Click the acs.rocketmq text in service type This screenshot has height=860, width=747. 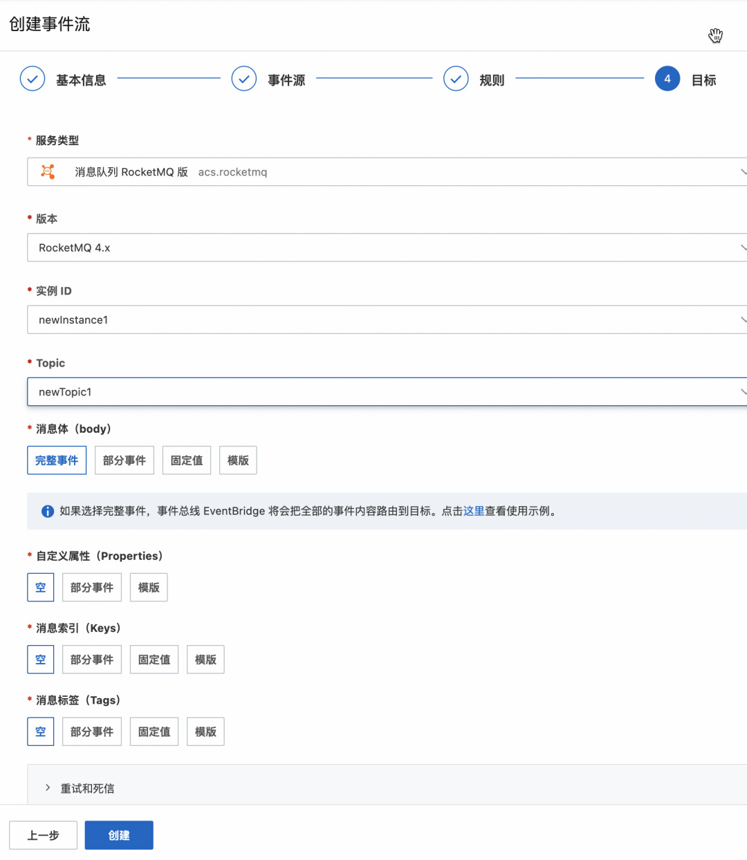pos(232,172)
